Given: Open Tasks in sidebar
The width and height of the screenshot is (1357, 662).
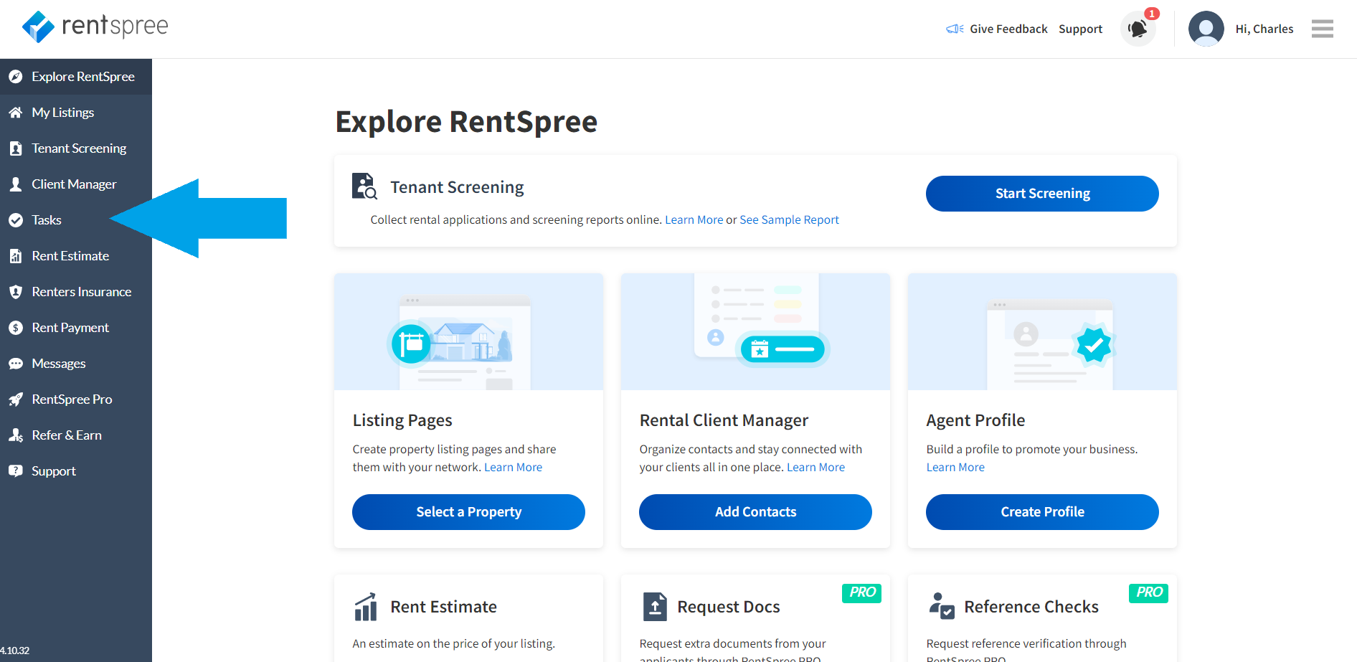Looking at the screenshot, I should tap(76, 220).
